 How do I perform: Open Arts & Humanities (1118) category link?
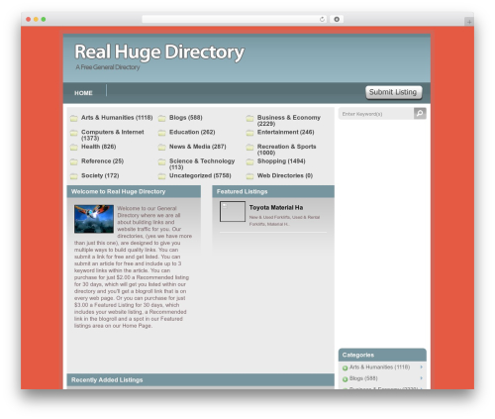pyautogui.click(x=117, y=118)
